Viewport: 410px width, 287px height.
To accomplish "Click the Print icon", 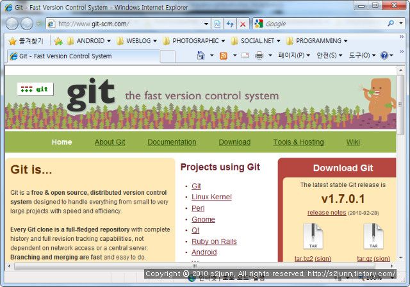I will [x=259, y=55].
